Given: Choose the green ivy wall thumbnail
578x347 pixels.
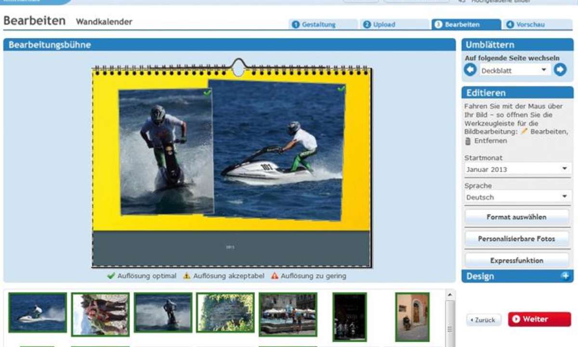Looking at the screenshot, I should point(225,312).
